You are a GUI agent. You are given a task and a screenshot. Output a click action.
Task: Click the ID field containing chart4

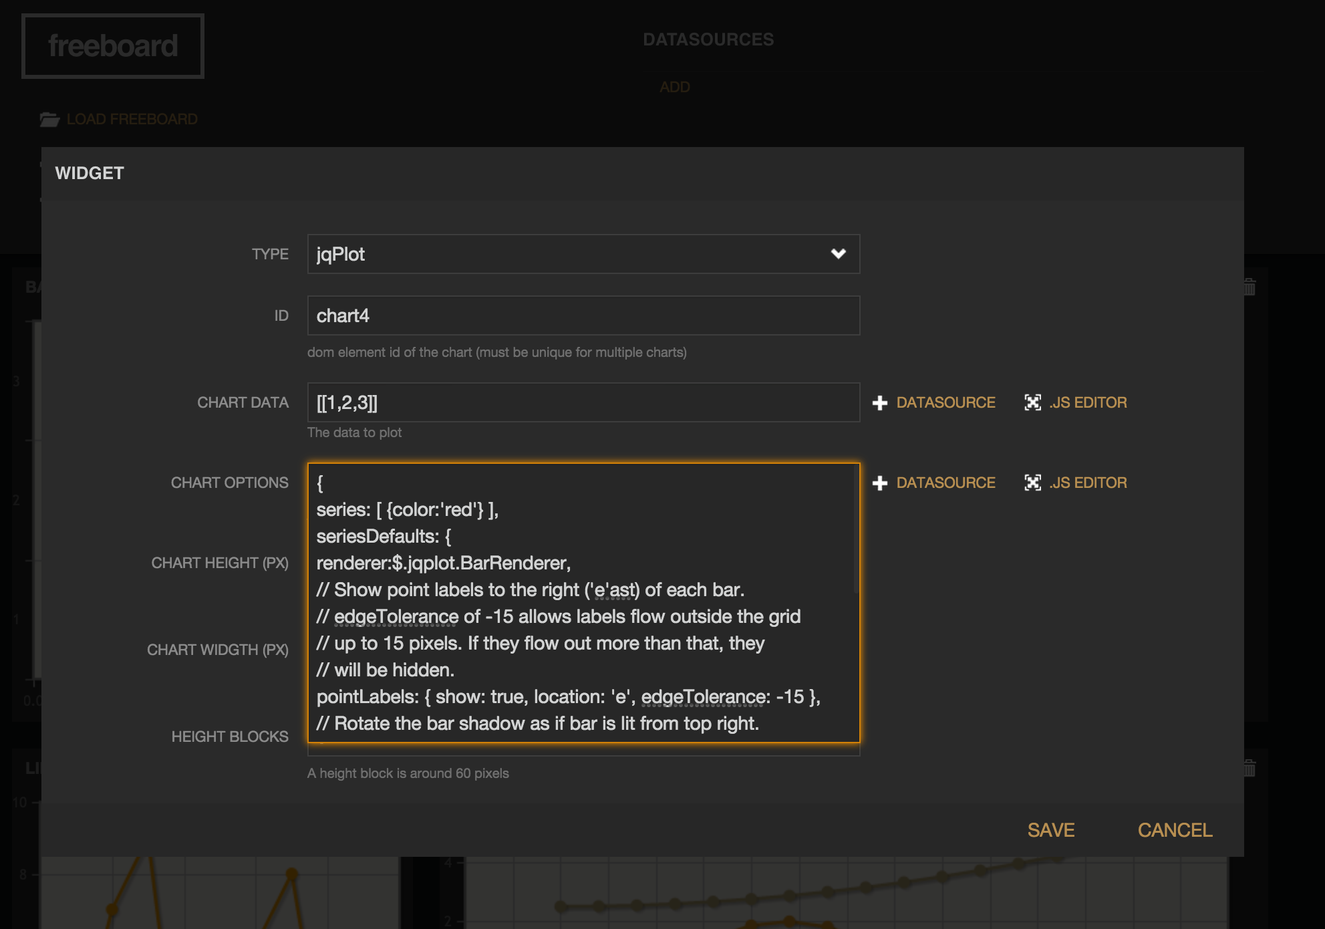[x=583, y=315]
